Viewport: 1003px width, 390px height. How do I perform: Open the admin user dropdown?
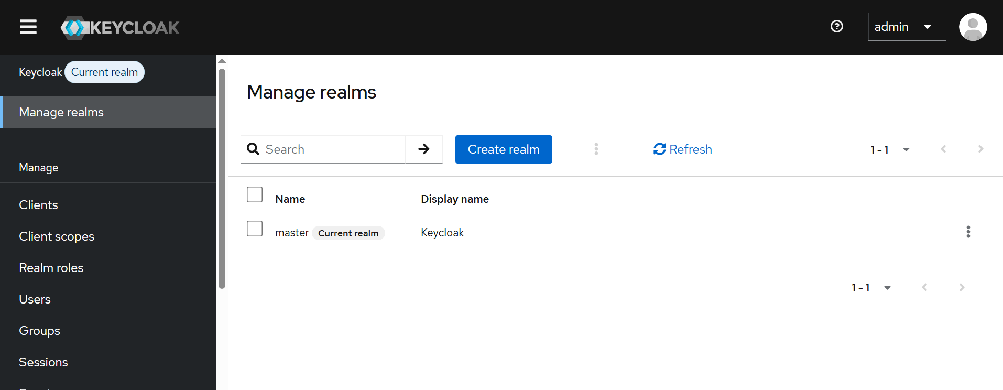pyautogui.click(x=907, y=27)
